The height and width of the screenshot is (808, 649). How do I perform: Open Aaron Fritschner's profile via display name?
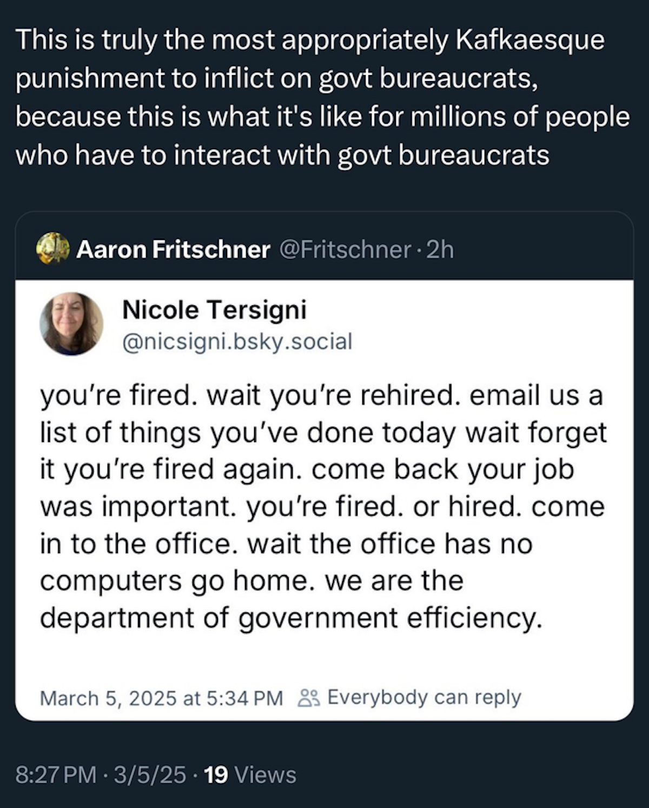(x=173, y=250)
